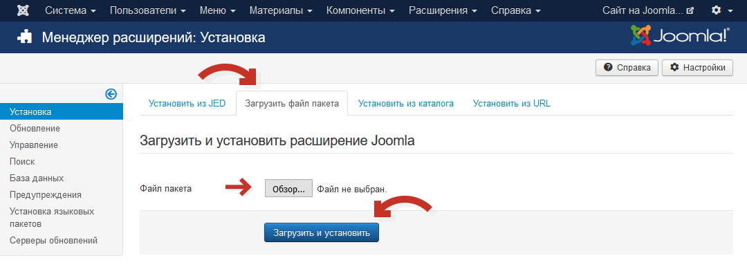Open the Система menu
Viewport: 747px width, 267px height.
point(71,10)
